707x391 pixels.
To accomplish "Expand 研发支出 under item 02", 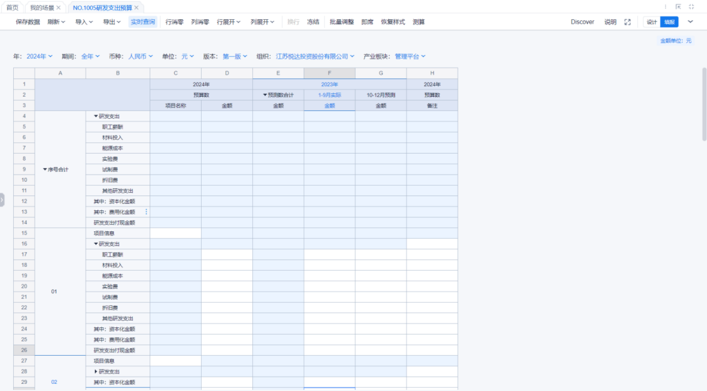I will point(96,372).
